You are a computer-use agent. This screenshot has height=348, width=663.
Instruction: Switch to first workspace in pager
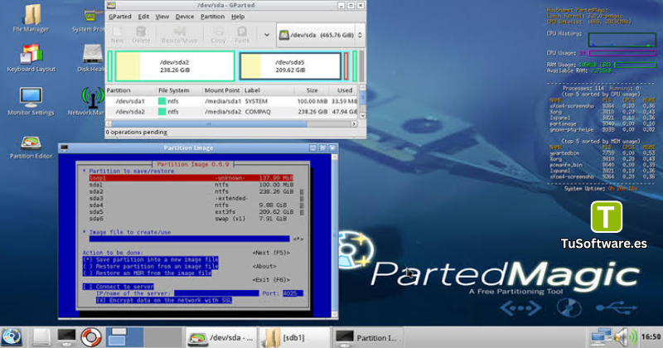pyautogui.click(x=125, y=337)
